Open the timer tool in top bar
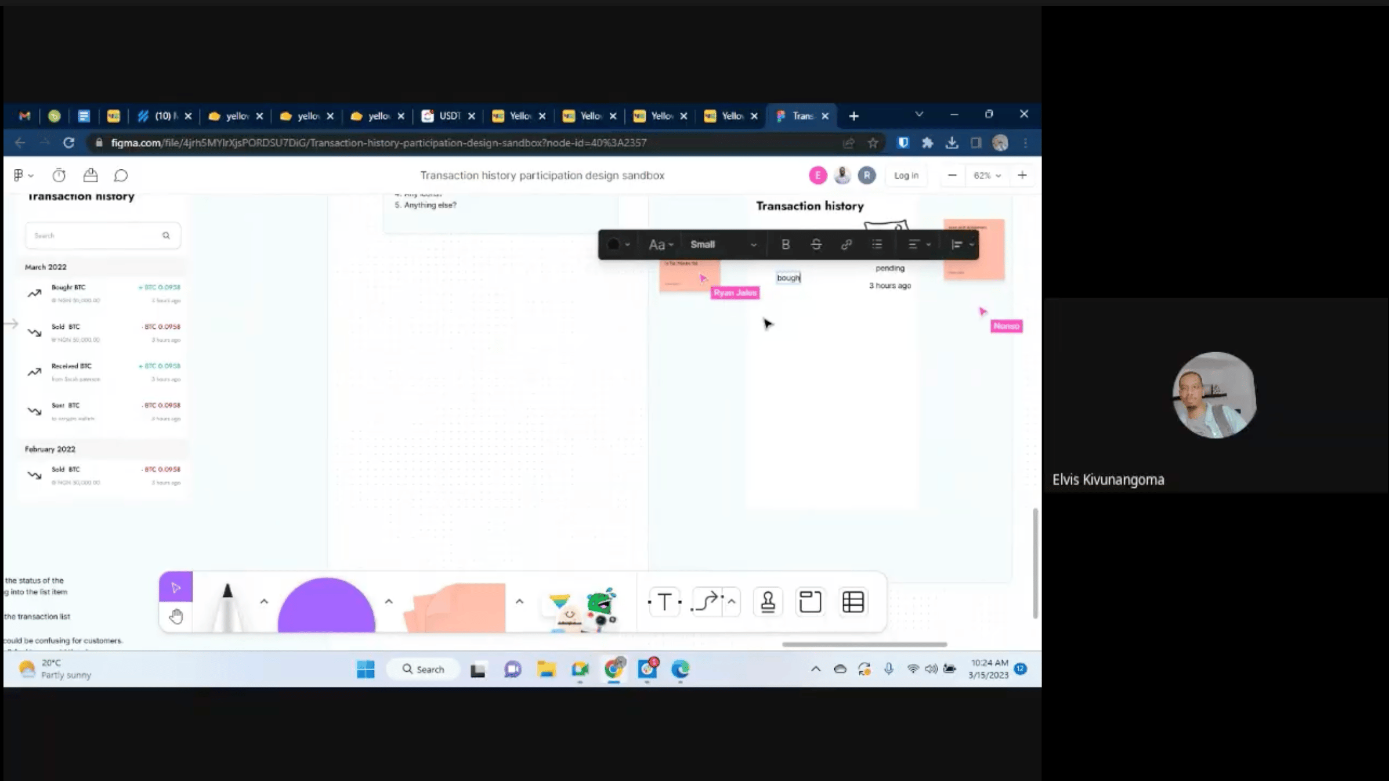Image resolution: width=1389 pixels, height=781 pixels. [59, 175]
